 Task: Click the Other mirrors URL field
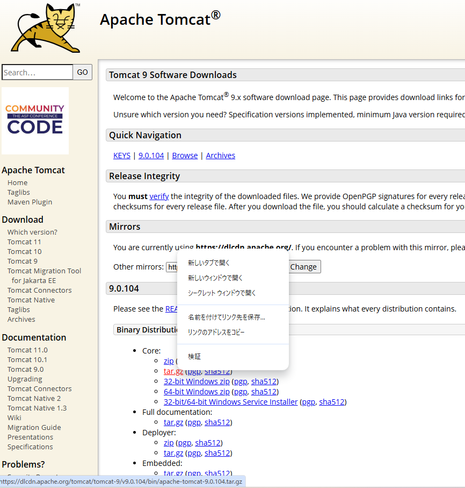click(x=173, y=266)
